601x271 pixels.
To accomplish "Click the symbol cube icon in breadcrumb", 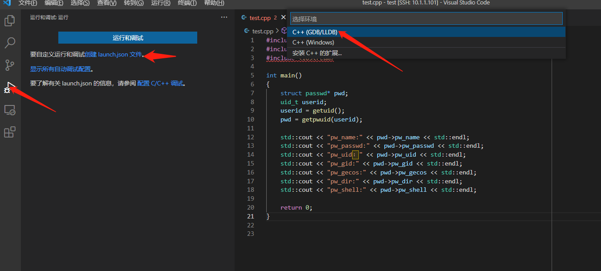I will 284,31.
